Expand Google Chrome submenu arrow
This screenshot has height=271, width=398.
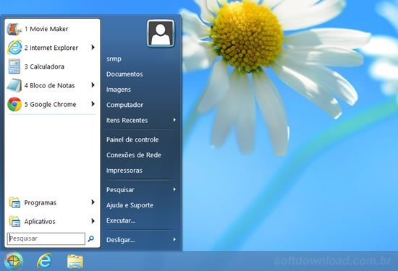tap(93, 103)
